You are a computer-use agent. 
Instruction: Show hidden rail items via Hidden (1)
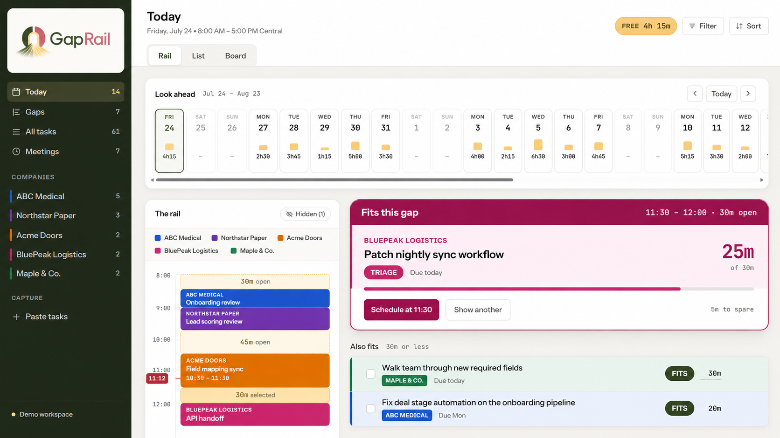pyautogui.click(x=306, y=214)
